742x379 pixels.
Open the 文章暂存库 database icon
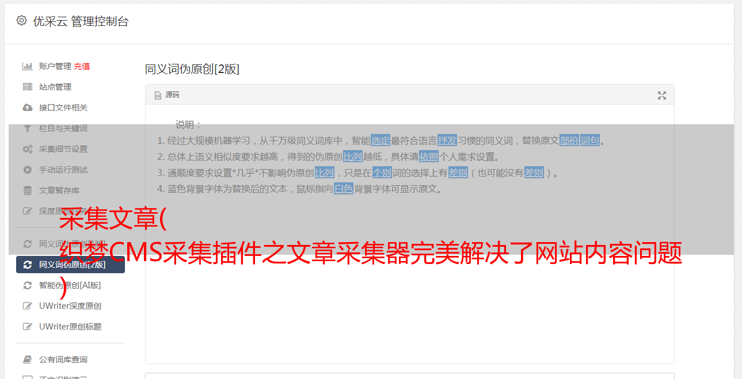click(x=27, y=190)
